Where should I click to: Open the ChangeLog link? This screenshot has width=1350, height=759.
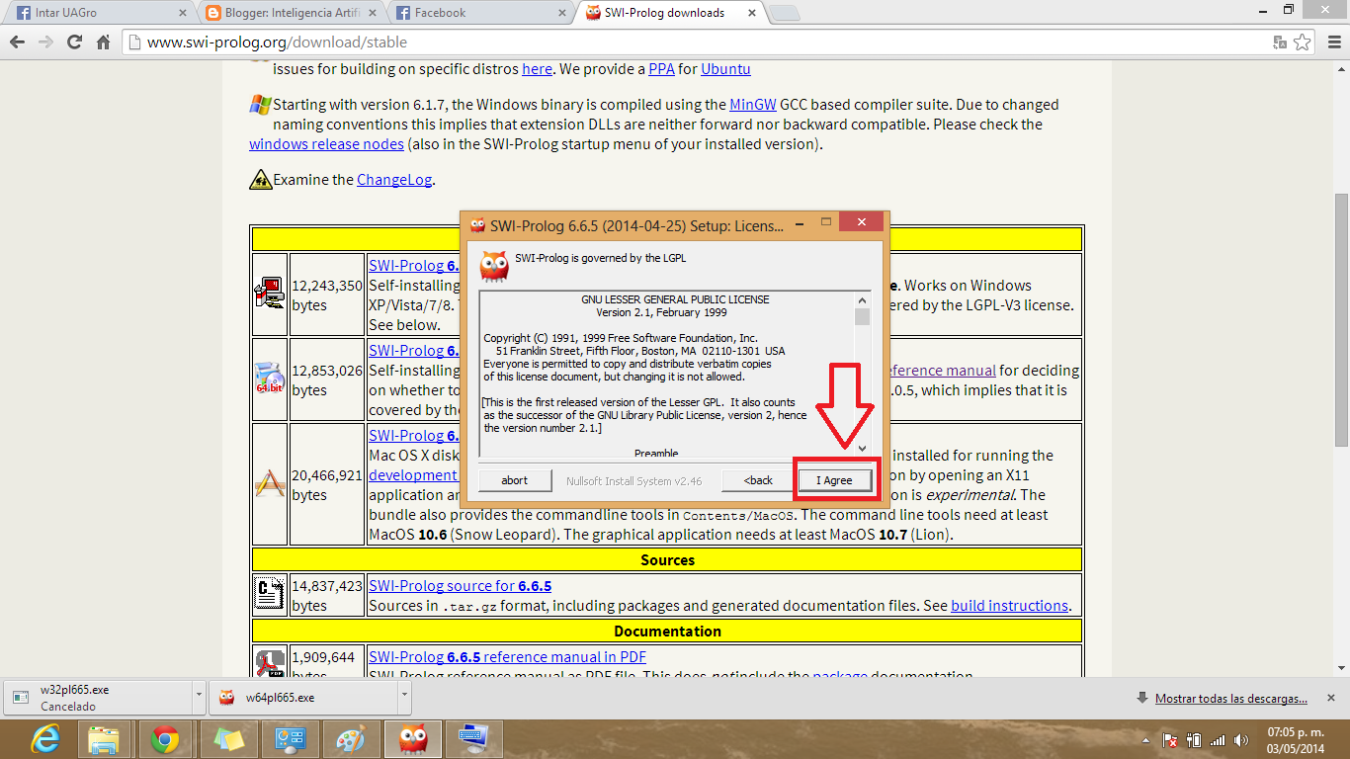click(x=393, y=179)
